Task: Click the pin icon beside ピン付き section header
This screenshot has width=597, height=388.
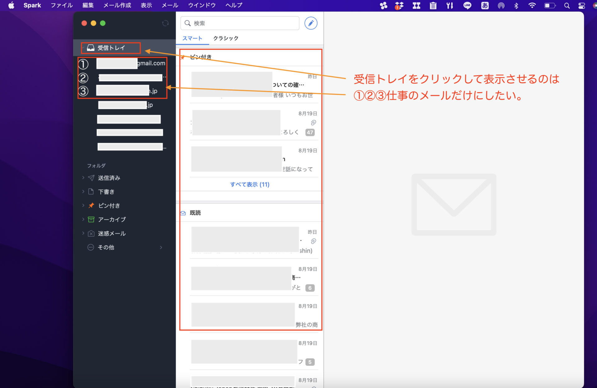Action: click(x=182, y=57)
